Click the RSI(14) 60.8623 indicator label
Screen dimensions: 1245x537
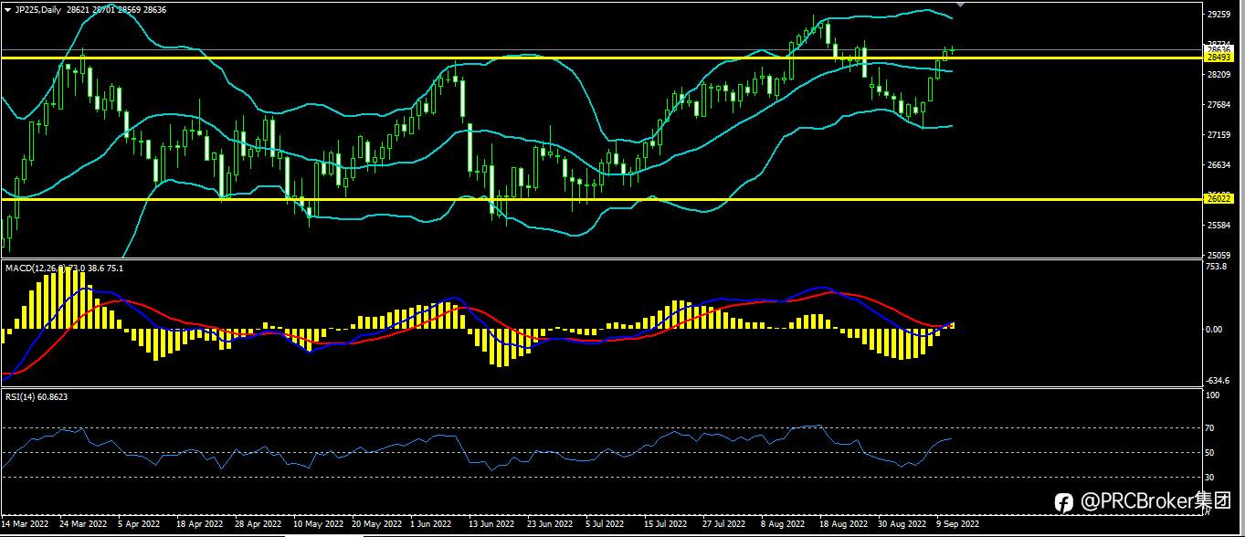click(37, 397)
